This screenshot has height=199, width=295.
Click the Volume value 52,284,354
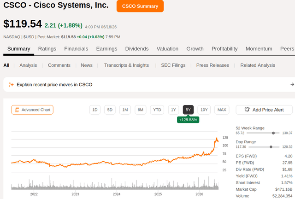point(283,196)
